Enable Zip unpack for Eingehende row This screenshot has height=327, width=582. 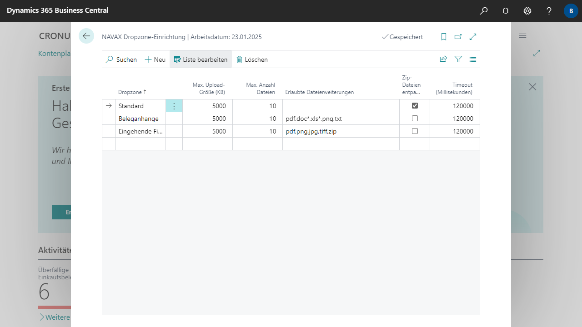pos(415,131)
